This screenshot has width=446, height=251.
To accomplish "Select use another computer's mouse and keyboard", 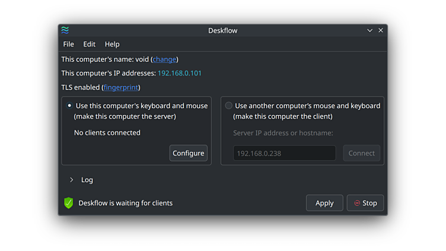I will pyautogui.click(x=229, y=106).
